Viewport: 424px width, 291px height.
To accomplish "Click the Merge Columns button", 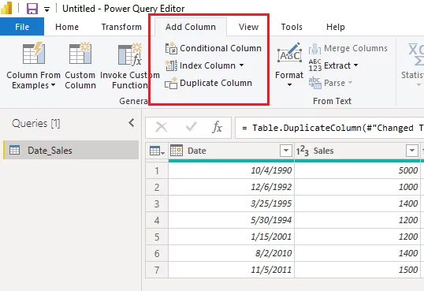I will tap(348, 48).
